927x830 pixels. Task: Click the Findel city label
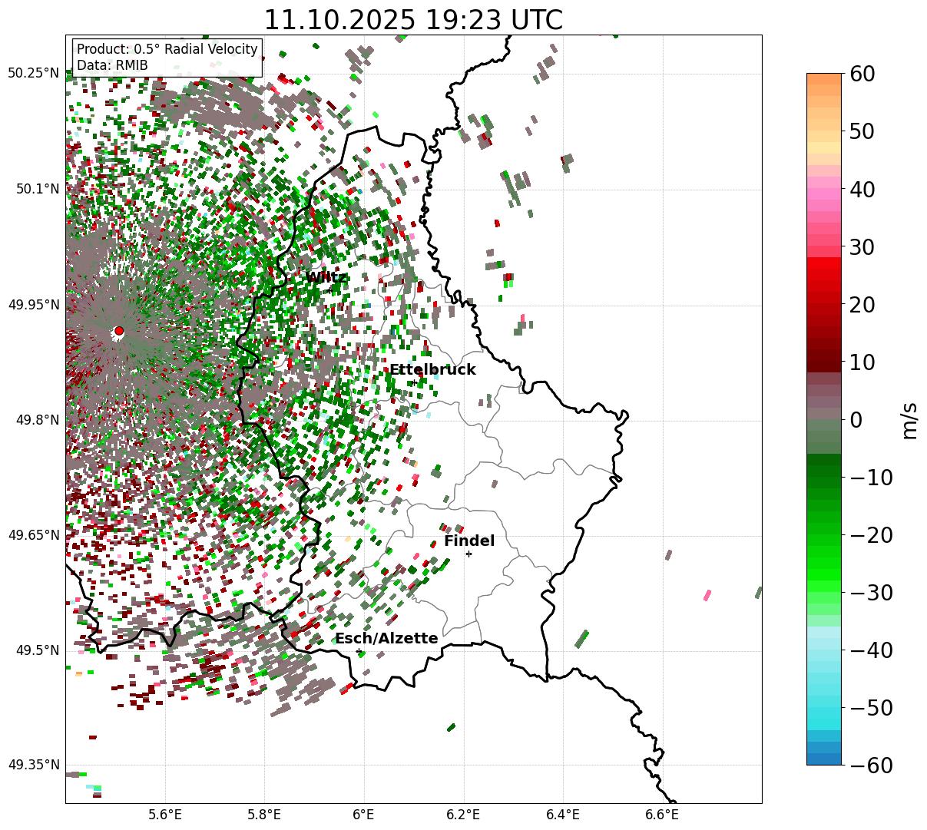(x=469, y=541)
